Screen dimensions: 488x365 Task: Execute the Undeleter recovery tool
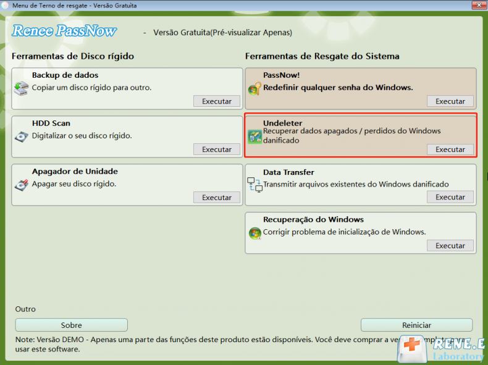450,149
